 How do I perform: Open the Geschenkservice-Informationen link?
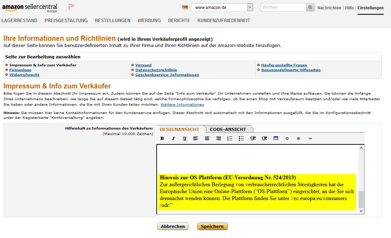tap(167, 75)
